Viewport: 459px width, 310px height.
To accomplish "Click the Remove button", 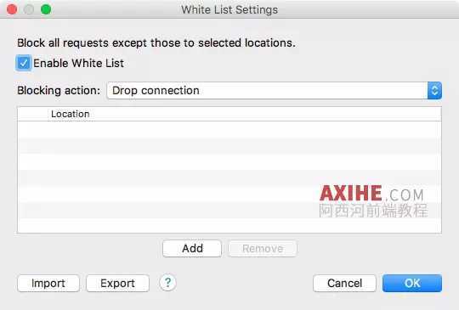I will coord(263,249).
